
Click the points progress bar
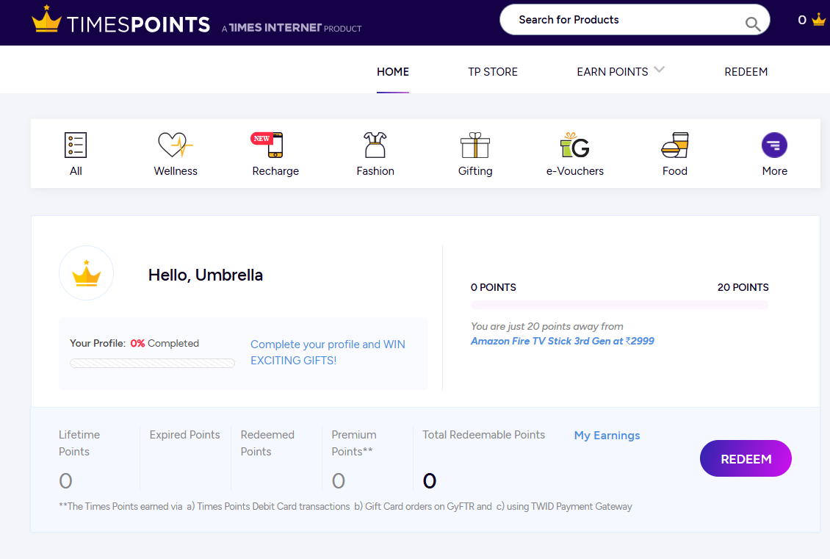[x=620, y=305]
